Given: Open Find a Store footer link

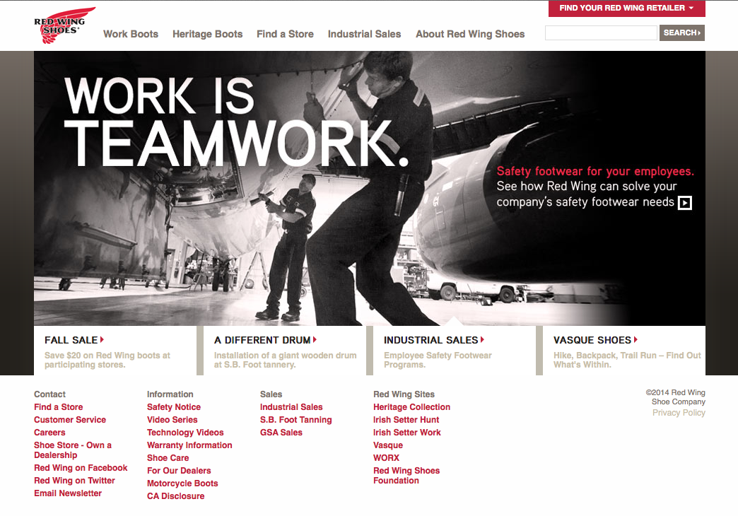Looking at the screenshot, I should pos(59,407).
